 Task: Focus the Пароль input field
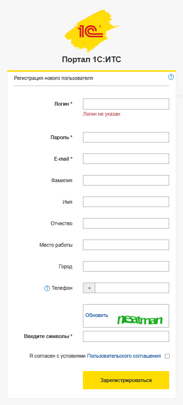pyautogui.click(x=126, y=137)
